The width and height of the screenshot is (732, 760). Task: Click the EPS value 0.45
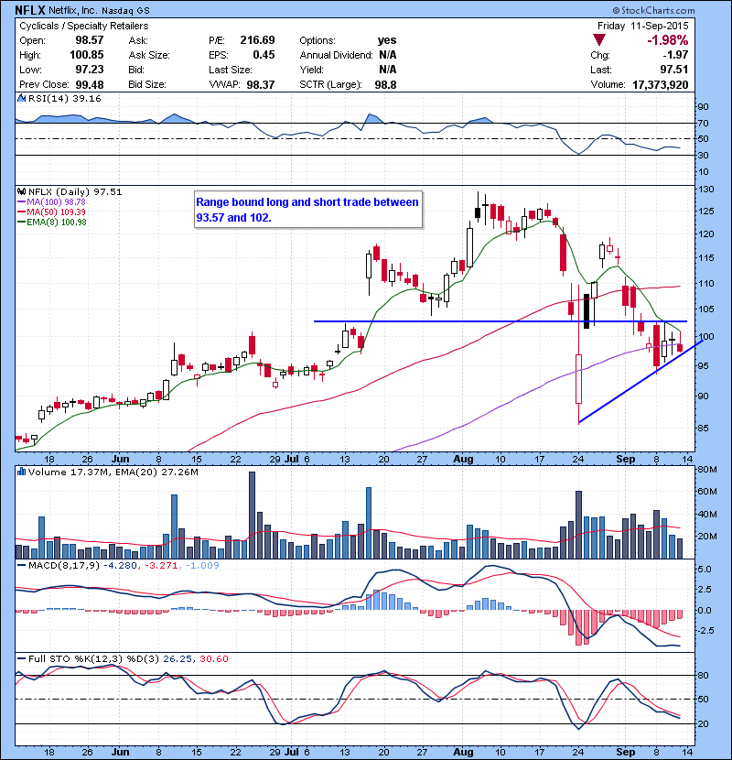click(x=264, y=55)
